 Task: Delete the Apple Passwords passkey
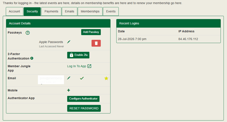96,43
